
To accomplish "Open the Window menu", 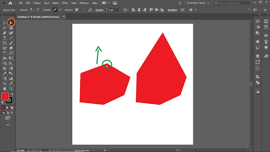I will [x=84, y=3].
